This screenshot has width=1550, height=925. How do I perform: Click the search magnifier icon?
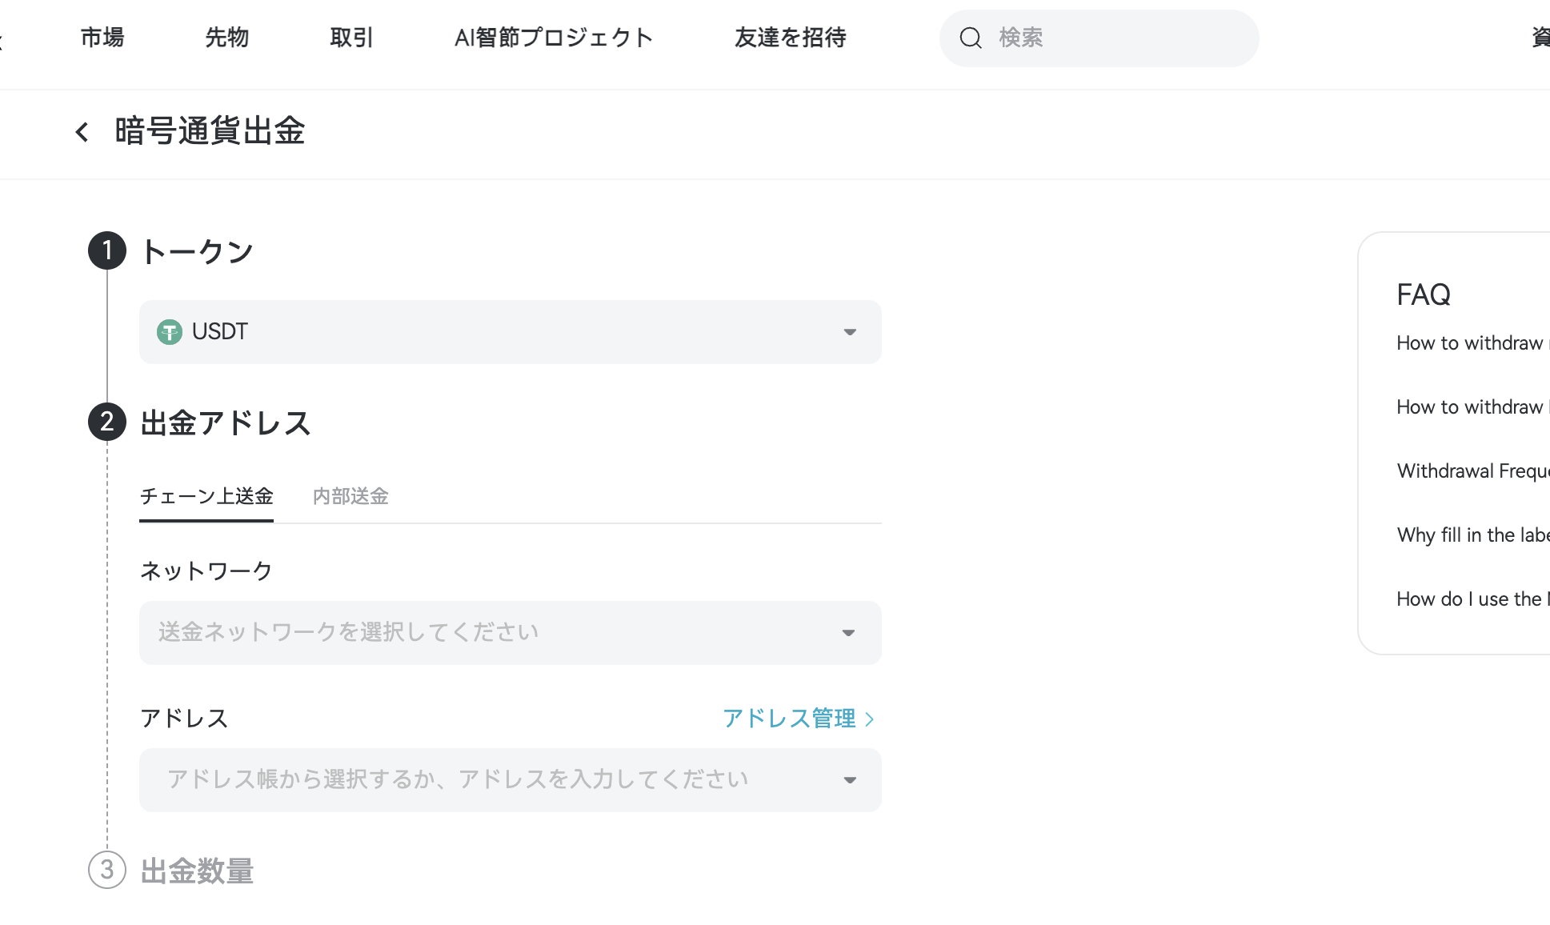tap(971, 38)
